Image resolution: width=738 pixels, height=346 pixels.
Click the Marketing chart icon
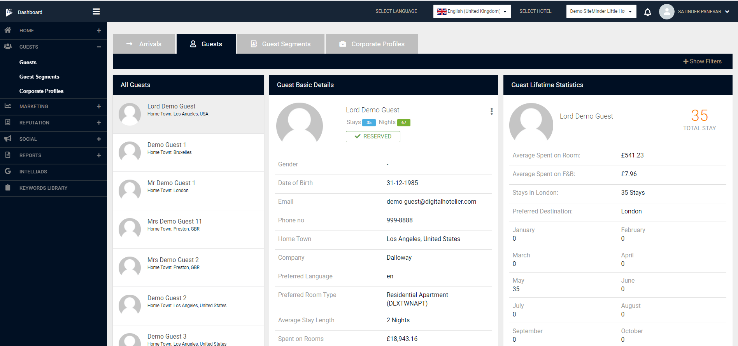[8, 106]
